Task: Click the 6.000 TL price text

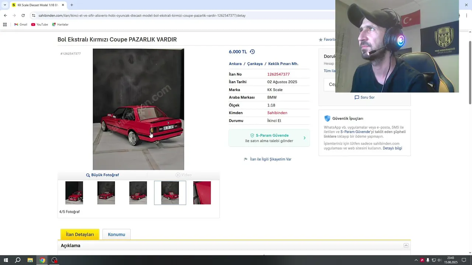Action: click(x=238, y=52)
